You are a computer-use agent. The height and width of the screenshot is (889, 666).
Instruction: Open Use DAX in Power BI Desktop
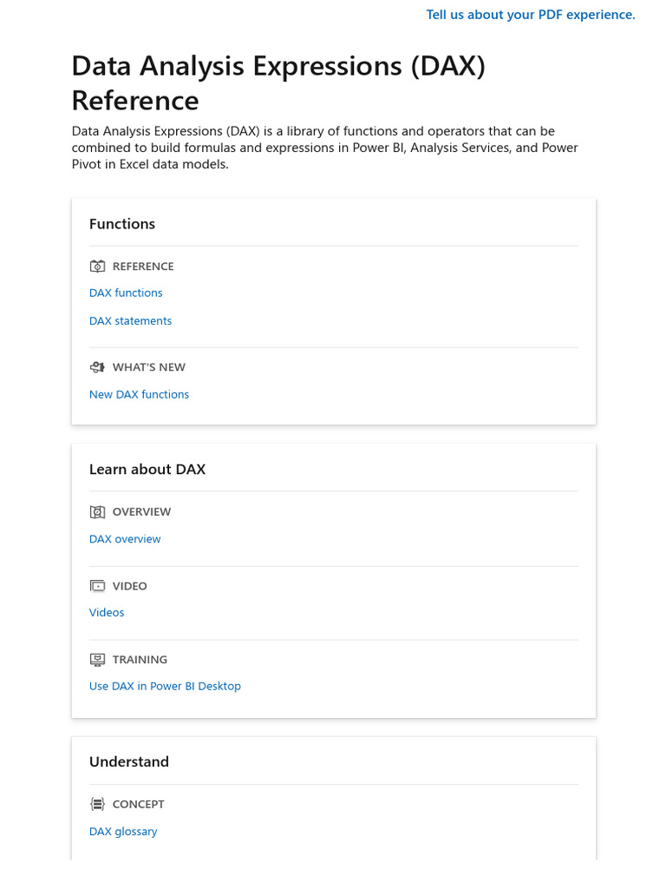pyautogui.click(x=165, y=687)
